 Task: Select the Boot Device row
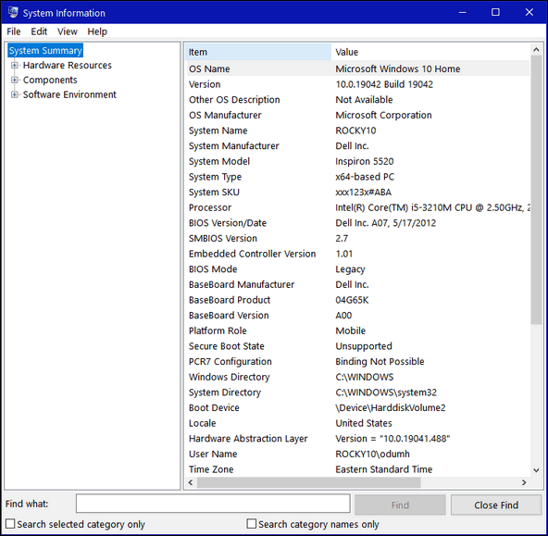click(357, 407)
